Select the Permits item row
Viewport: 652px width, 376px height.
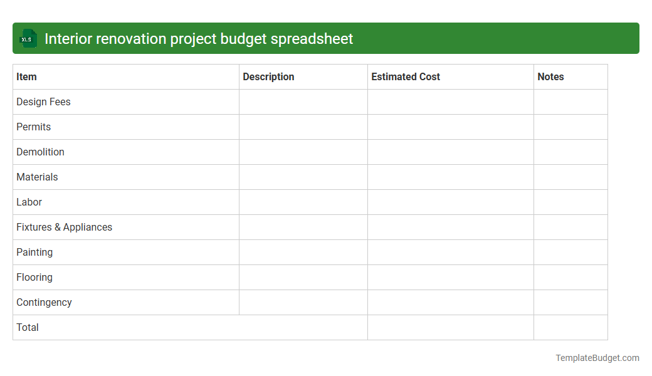click(x=33, y=127)
